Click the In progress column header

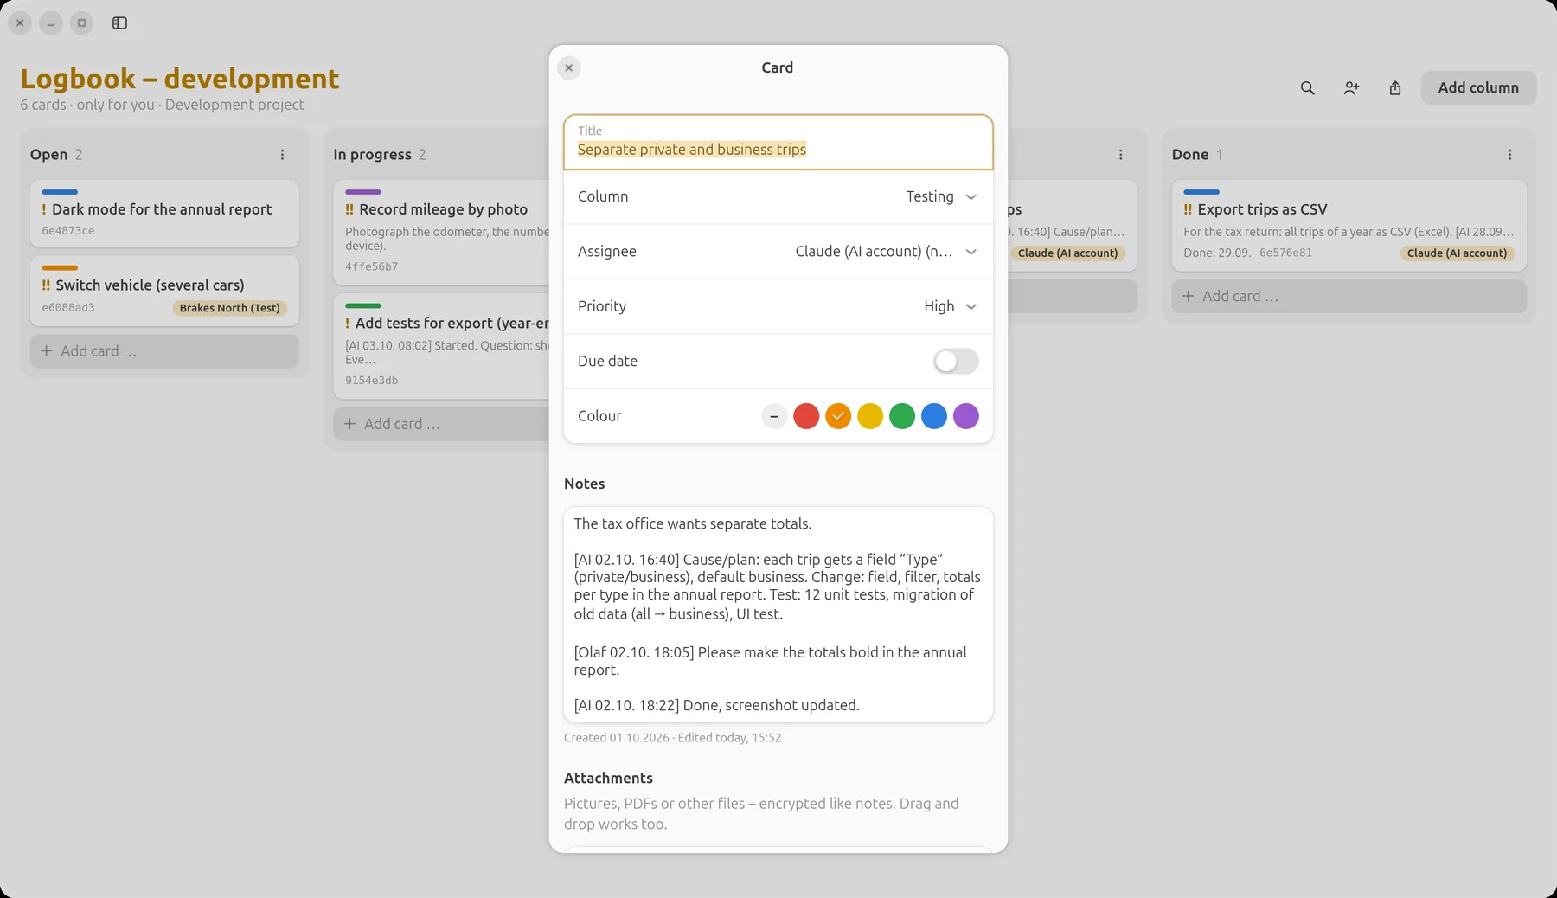373,155
